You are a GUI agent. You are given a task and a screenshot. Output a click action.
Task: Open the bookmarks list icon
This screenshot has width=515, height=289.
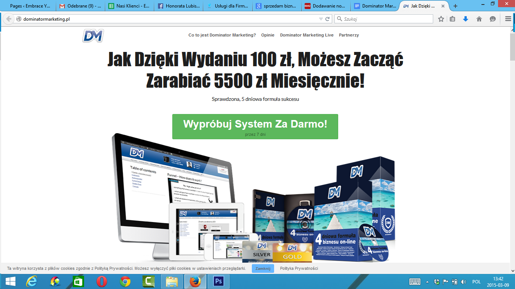tap(452, 19)
